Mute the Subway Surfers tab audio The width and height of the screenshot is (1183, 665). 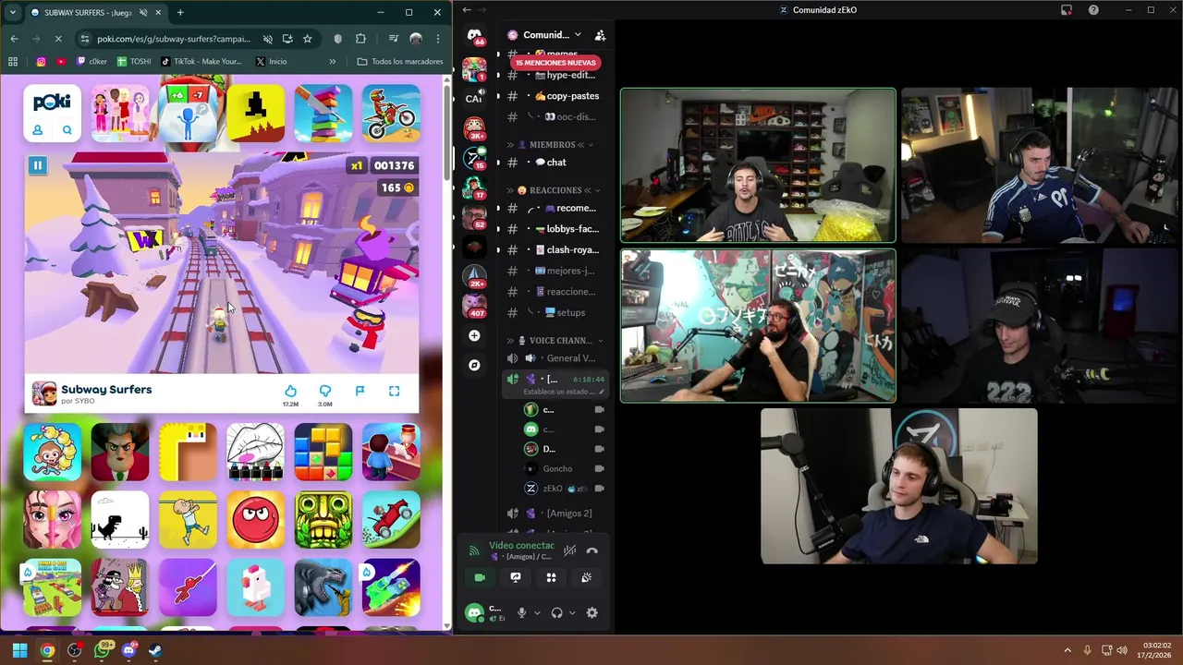pos(143,13)
